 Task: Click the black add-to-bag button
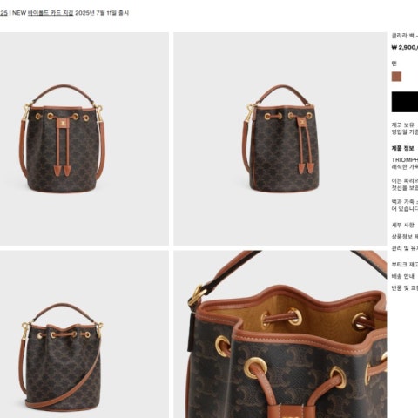405,102
